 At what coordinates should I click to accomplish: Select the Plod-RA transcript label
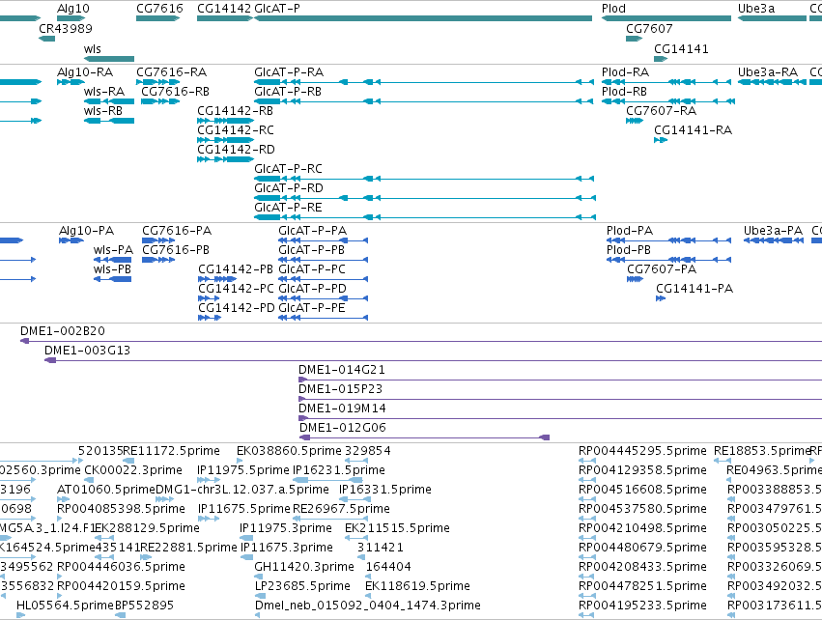(625, 71)
